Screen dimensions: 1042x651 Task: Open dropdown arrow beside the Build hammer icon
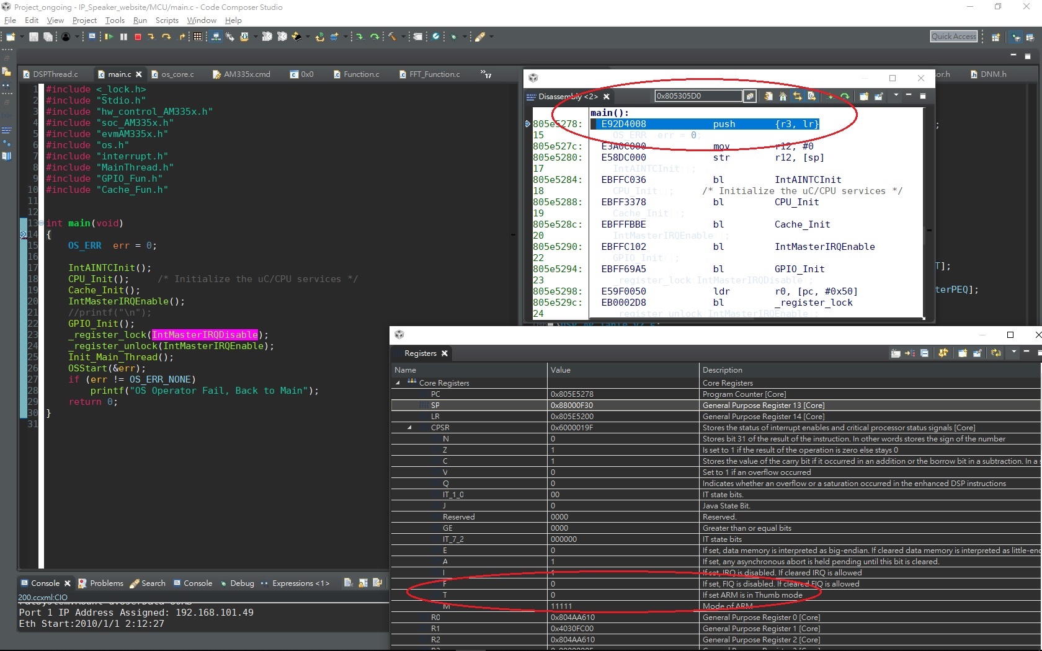(404, 37)
